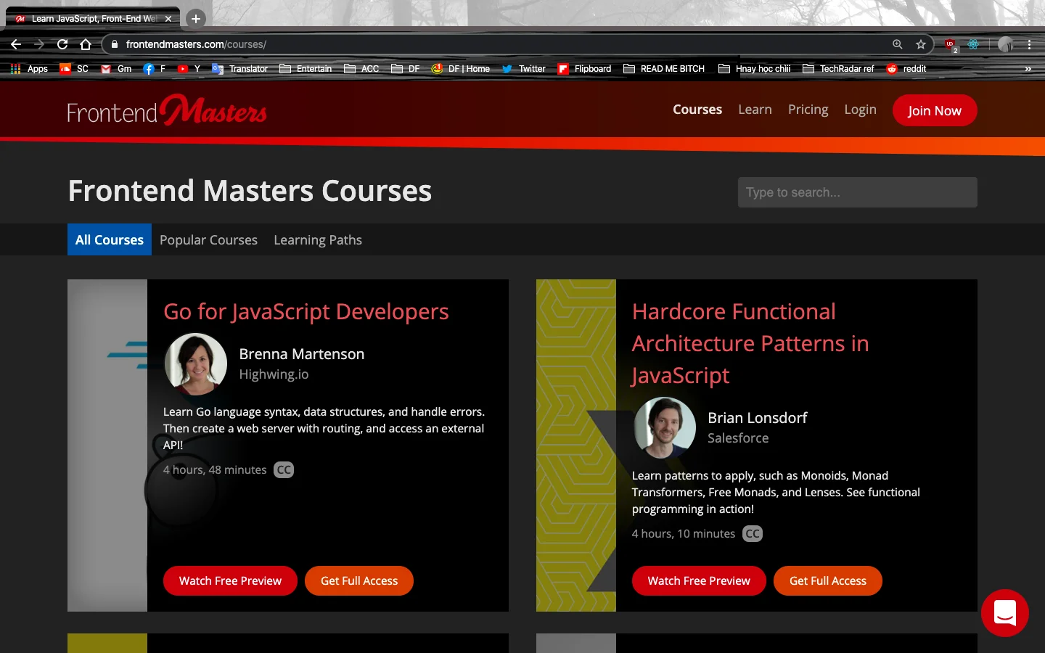The image size is (1045, 653).
Task: Open the uBlock Origin extension icon
Action: [x=951, y=45]
